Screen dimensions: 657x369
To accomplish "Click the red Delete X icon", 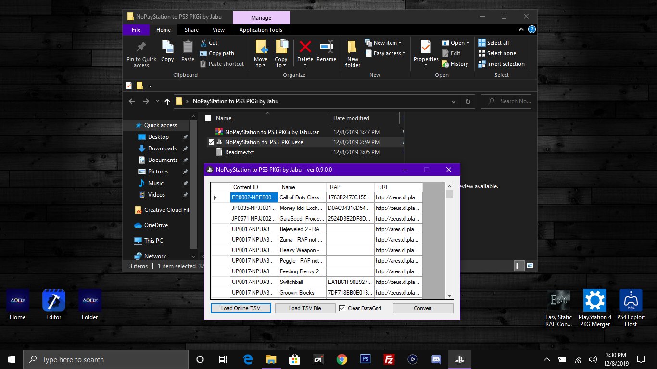I will (305, 47).
